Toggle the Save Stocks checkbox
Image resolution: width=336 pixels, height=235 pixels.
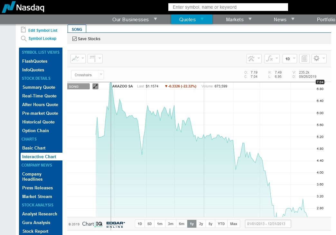tap(75, 39)
